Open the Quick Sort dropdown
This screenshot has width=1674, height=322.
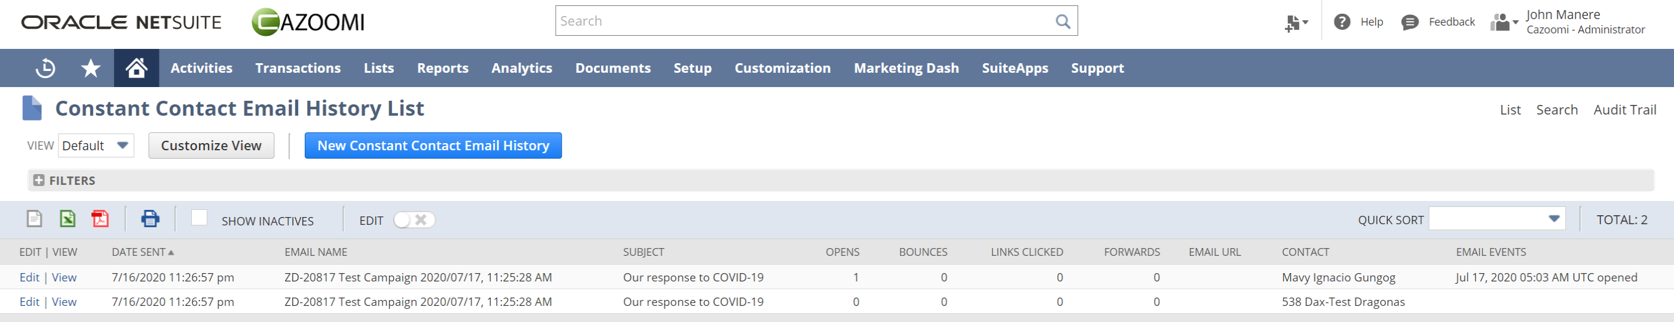point(1496,219)
